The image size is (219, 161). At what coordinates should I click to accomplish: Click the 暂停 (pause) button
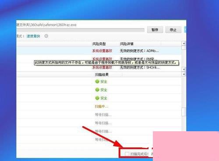coord(155,30)
